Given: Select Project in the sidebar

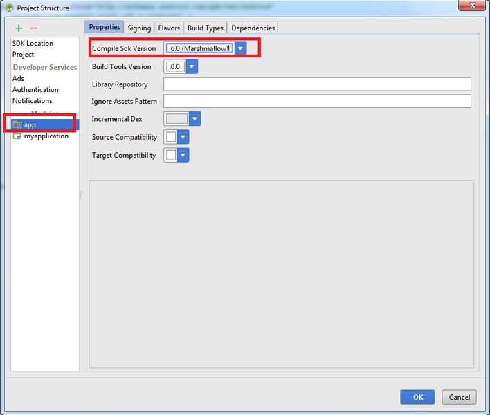Looking at the screenshot, I should coord(23,55).
